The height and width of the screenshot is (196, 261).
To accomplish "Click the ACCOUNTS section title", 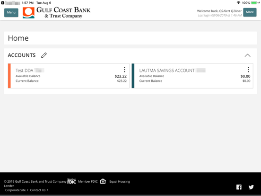I will tap(22, 55).
